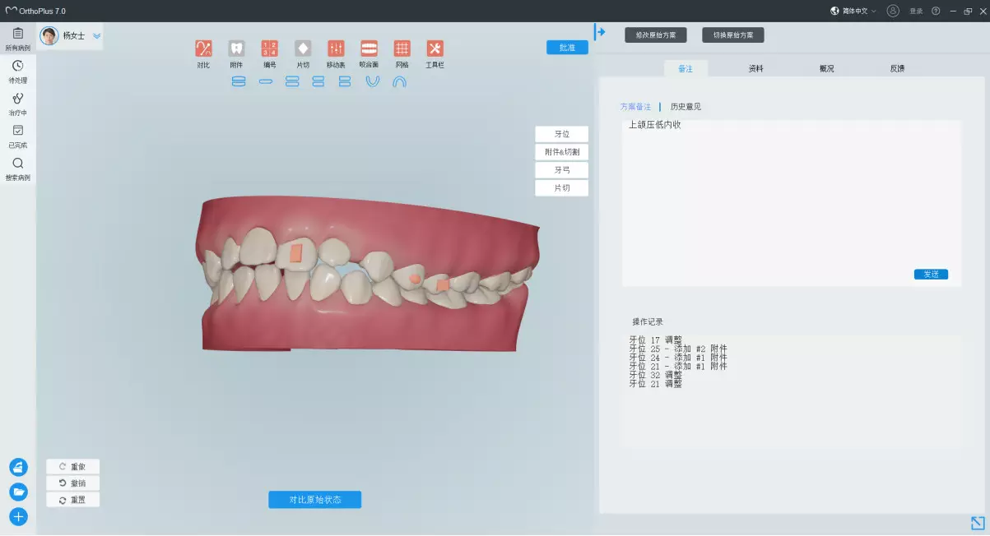Select the upper arch U-shaped view
This screenshot has height=536, width=990.
tap(373, 81)
